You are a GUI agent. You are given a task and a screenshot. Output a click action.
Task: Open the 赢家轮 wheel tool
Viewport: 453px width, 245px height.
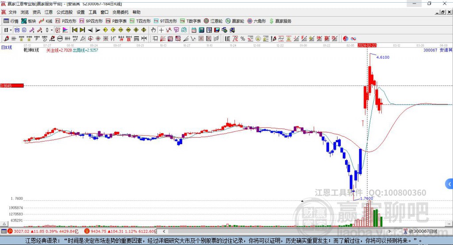[235, 21]
